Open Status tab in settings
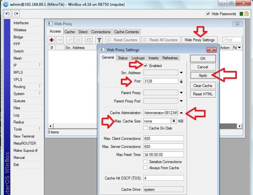 [123, 58]
